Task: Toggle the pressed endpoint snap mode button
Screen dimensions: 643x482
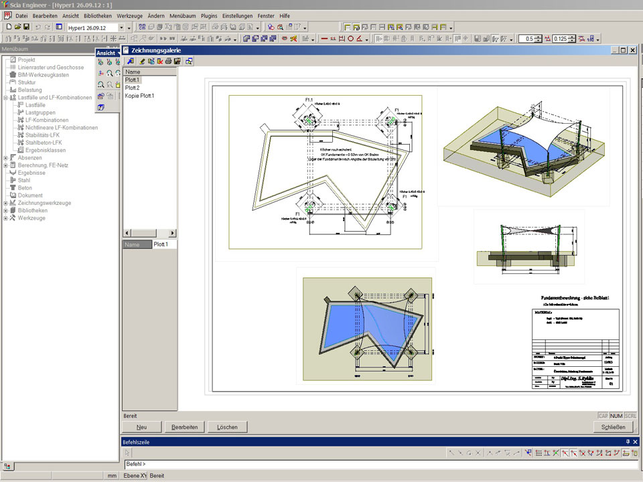Action: (x=565, y=453)
